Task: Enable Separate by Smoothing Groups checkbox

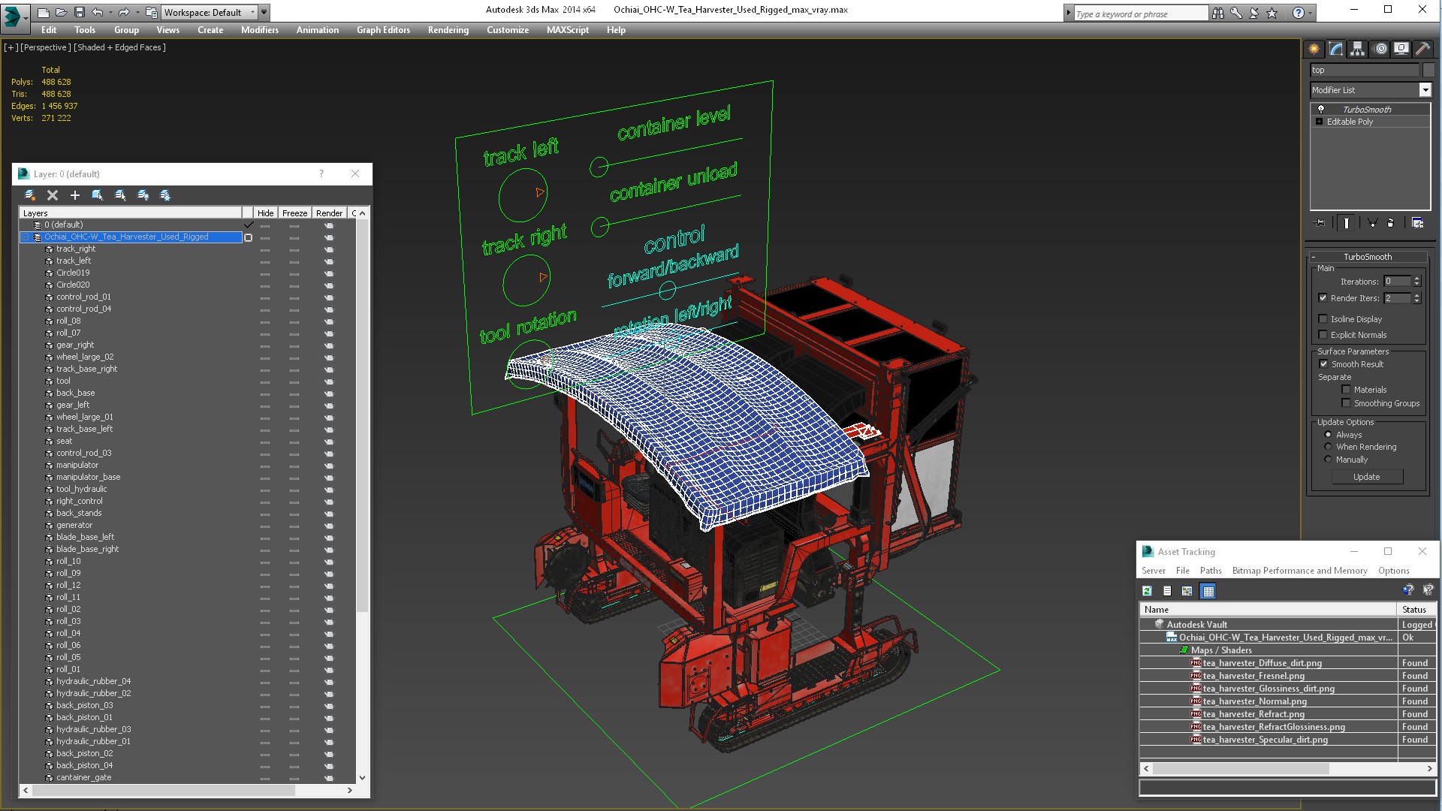Action: [1346, 403]
